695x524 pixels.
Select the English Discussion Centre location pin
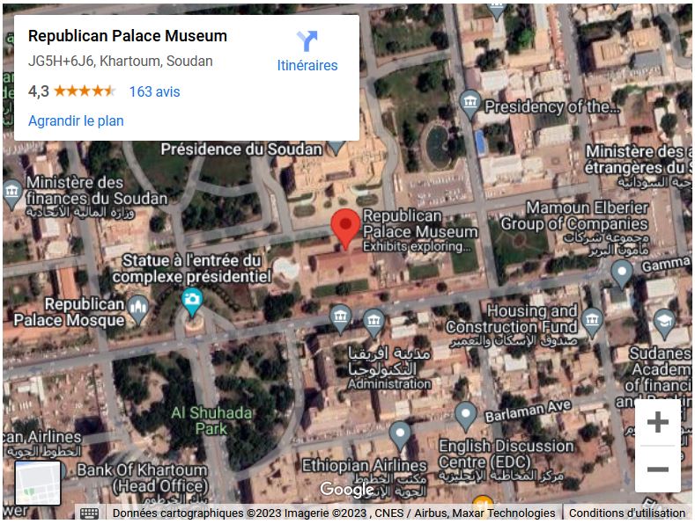(x=465, y=417)
